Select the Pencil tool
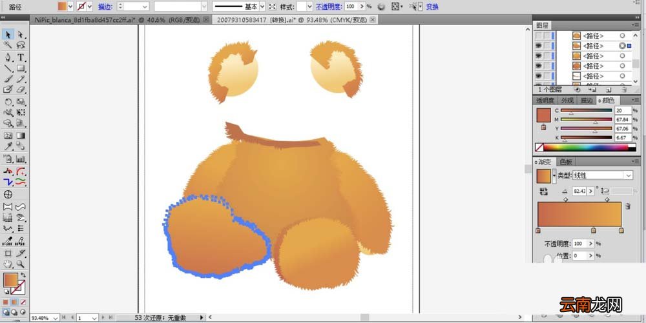646x323 pixels. [21, 79]
